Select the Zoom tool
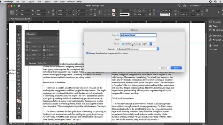This screenshot has height=125, width=223. [x=18, y=94]
